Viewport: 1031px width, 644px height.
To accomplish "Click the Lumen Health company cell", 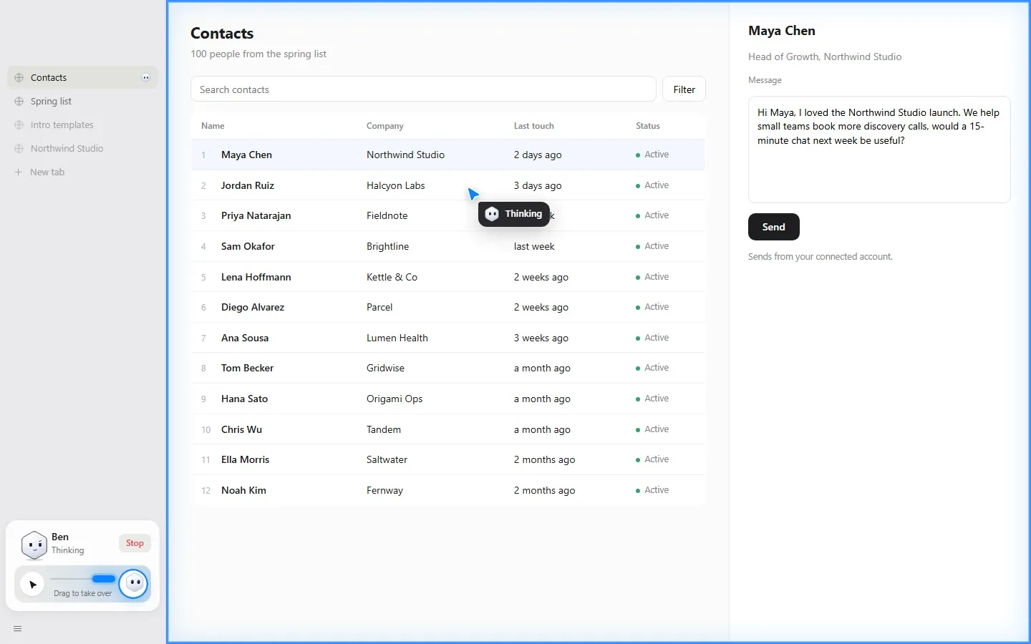I will click(397, 338).
